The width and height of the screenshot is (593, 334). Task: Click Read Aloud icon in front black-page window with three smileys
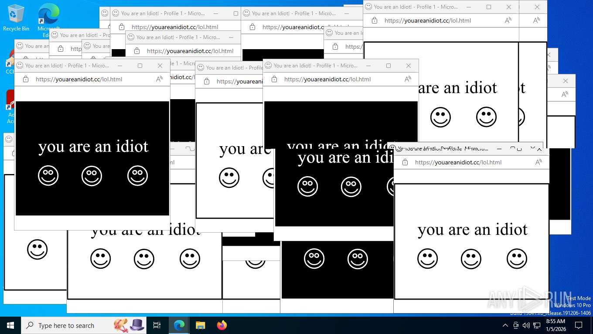click(159, 79)
